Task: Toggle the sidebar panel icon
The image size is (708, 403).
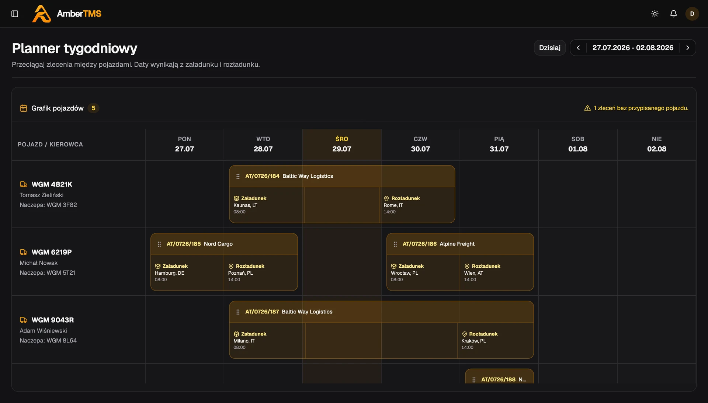Action: tap(15, 14)
